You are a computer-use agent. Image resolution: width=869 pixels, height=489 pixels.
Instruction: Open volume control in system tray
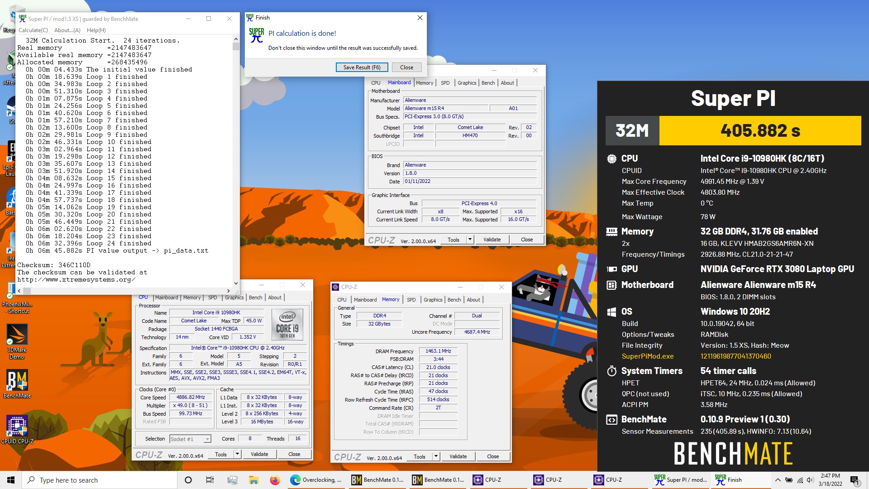[x=810, y=480]
